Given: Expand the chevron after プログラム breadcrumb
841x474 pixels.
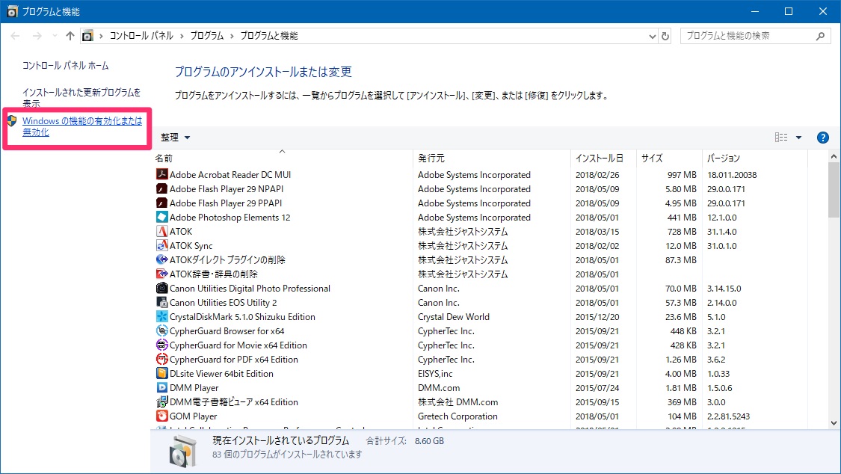Looking at the screenshot, I should click(x=232, y=36).
